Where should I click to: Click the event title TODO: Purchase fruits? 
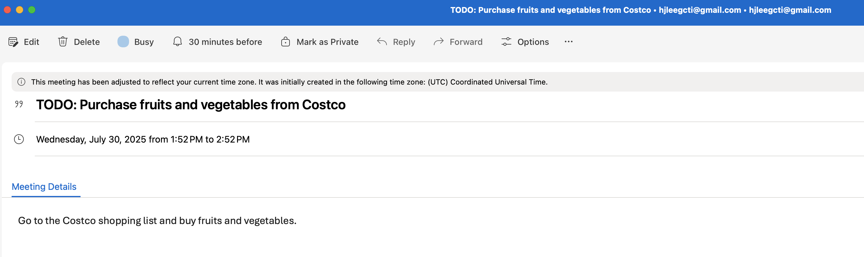pyautogui.click(x=191, y=104)
